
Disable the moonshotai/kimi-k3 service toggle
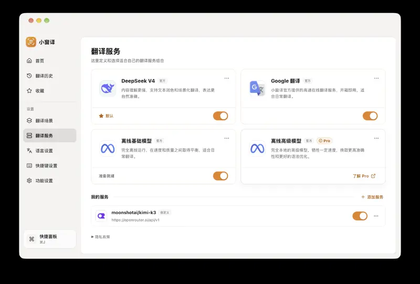coord(360,216)
